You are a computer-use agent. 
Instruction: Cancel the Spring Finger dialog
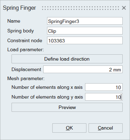pyautogui.click(x=106, y=128)
